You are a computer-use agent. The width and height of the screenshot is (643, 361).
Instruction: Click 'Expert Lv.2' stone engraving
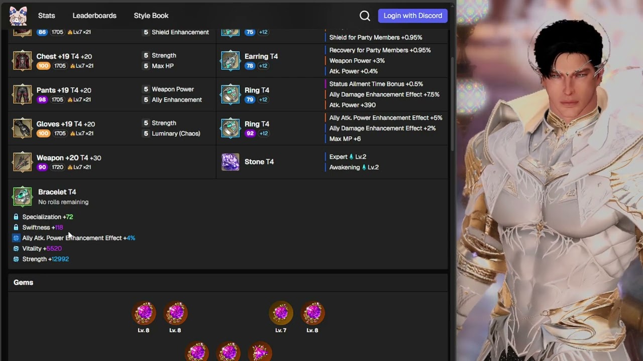[348, 157]
